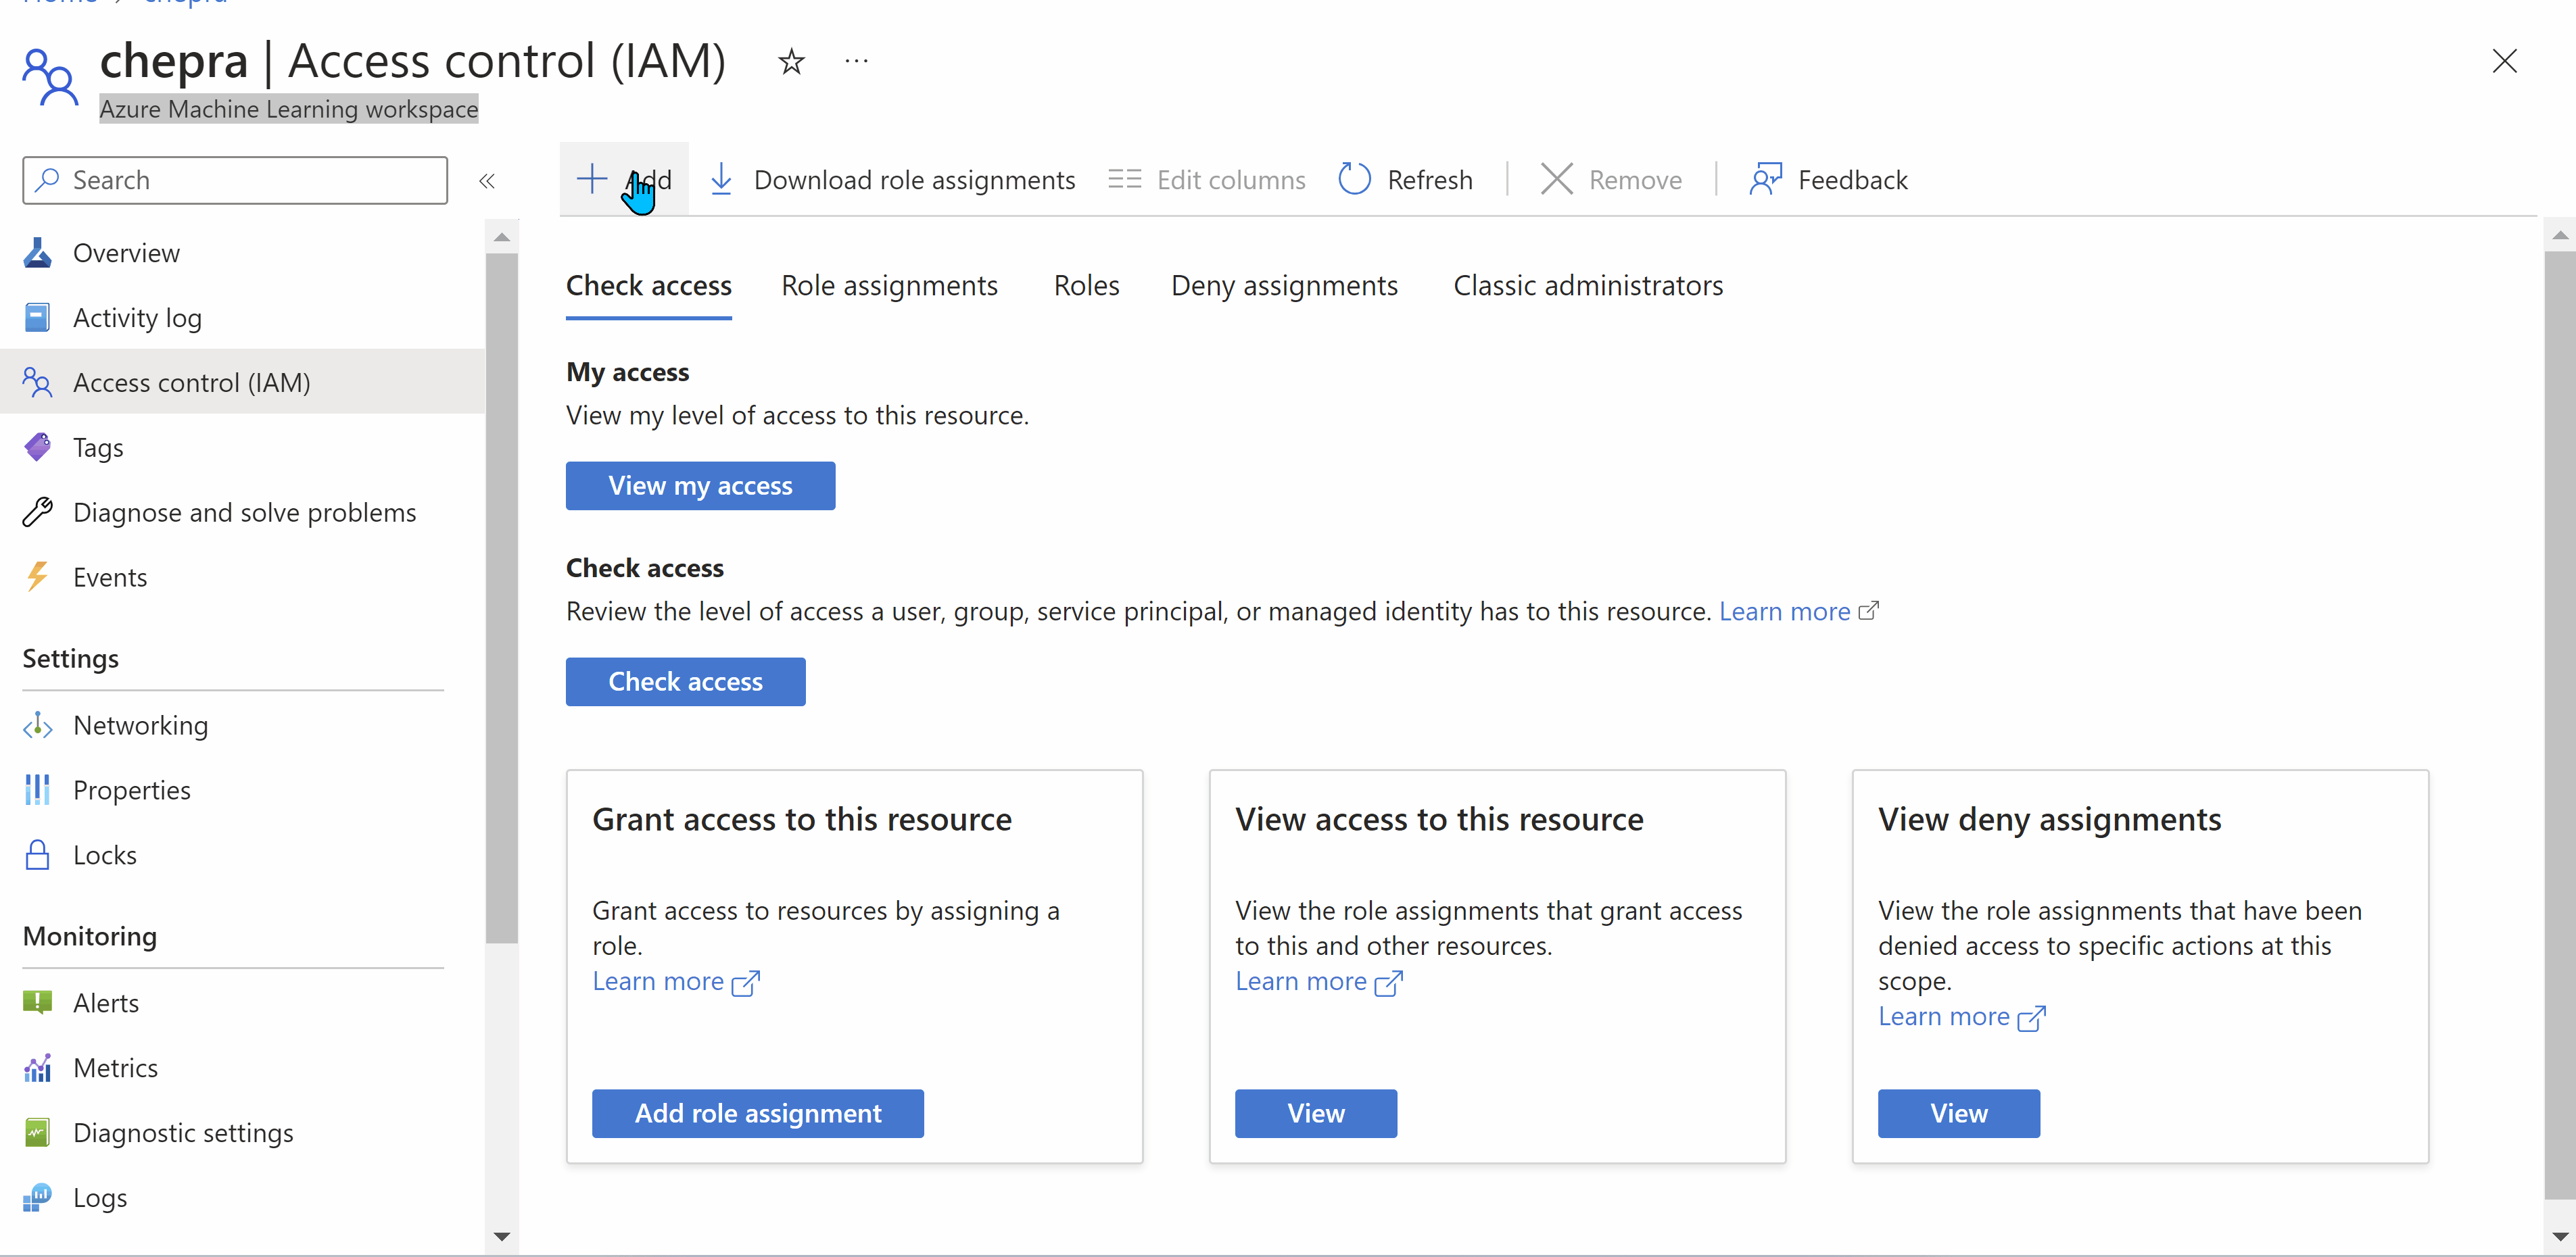Open the more options ellipsis menu
The width and height of the screenshot is (2576, 1257).
tap(856, 61)
